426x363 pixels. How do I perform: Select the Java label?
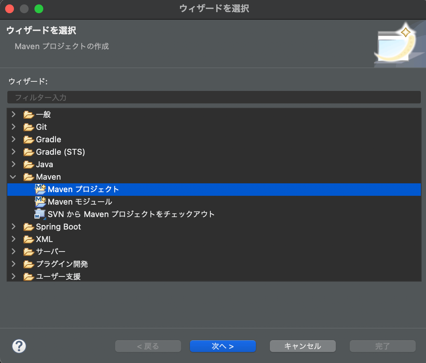tap(45, 164)
